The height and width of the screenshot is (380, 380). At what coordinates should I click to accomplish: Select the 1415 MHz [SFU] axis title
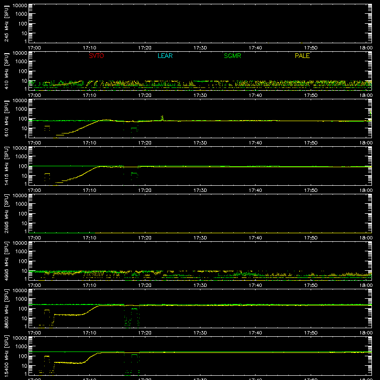pos(6,166)
